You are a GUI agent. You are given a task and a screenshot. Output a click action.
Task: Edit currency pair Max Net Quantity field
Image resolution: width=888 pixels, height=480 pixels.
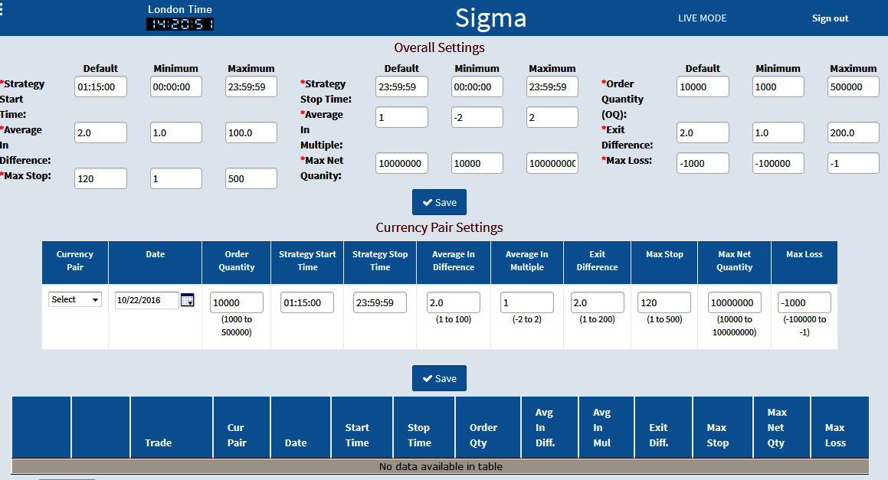pyautogui.click(x=734, y=303)
